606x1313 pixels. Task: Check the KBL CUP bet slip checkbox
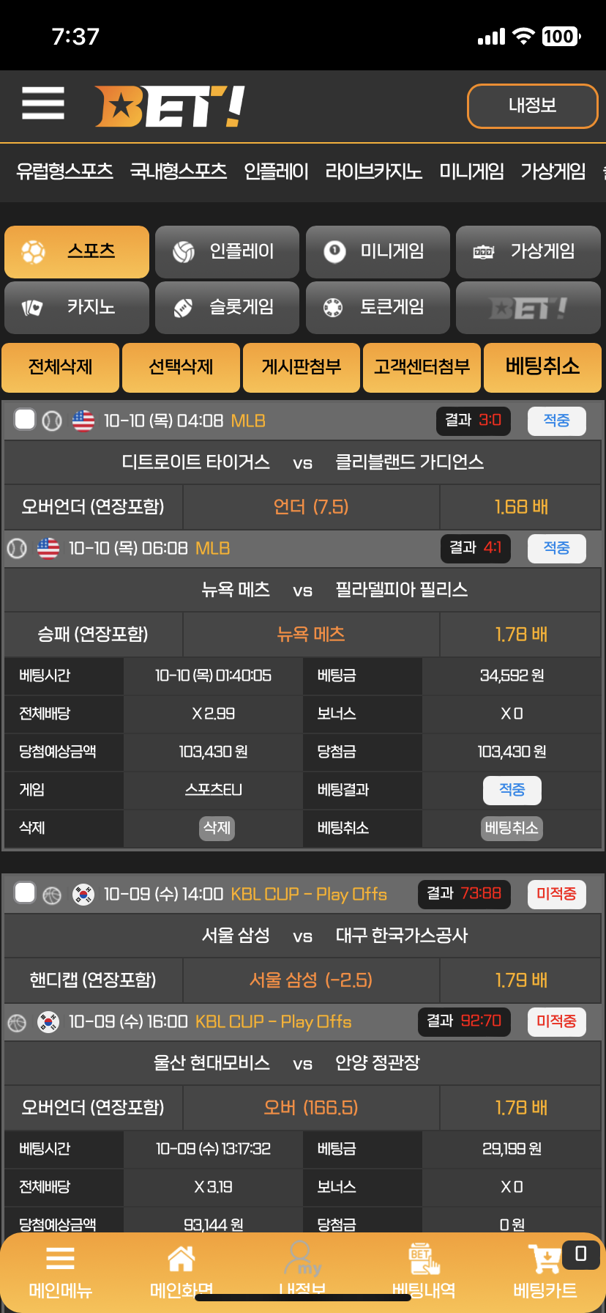pos(25,893)
